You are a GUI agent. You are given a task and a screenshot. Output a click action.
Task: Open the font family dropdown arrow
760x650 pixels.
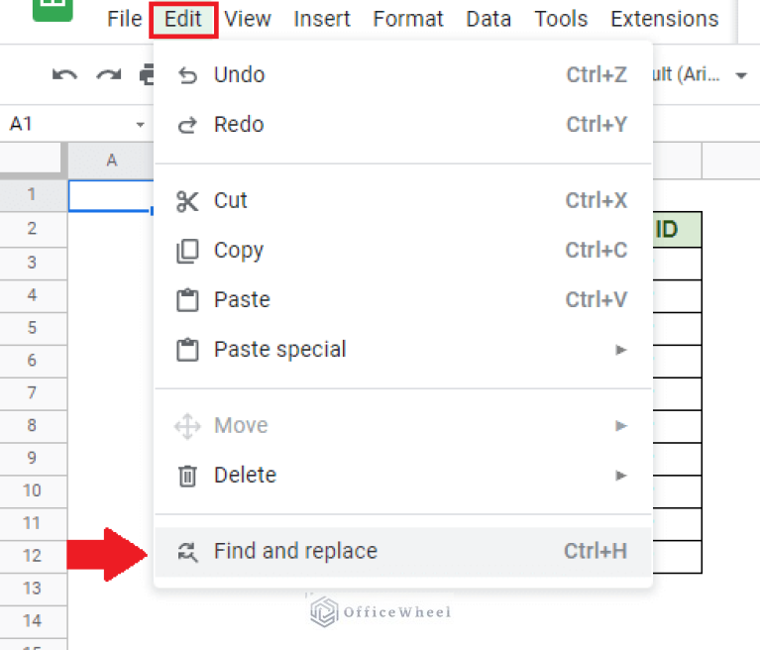(x=741, y=75)
